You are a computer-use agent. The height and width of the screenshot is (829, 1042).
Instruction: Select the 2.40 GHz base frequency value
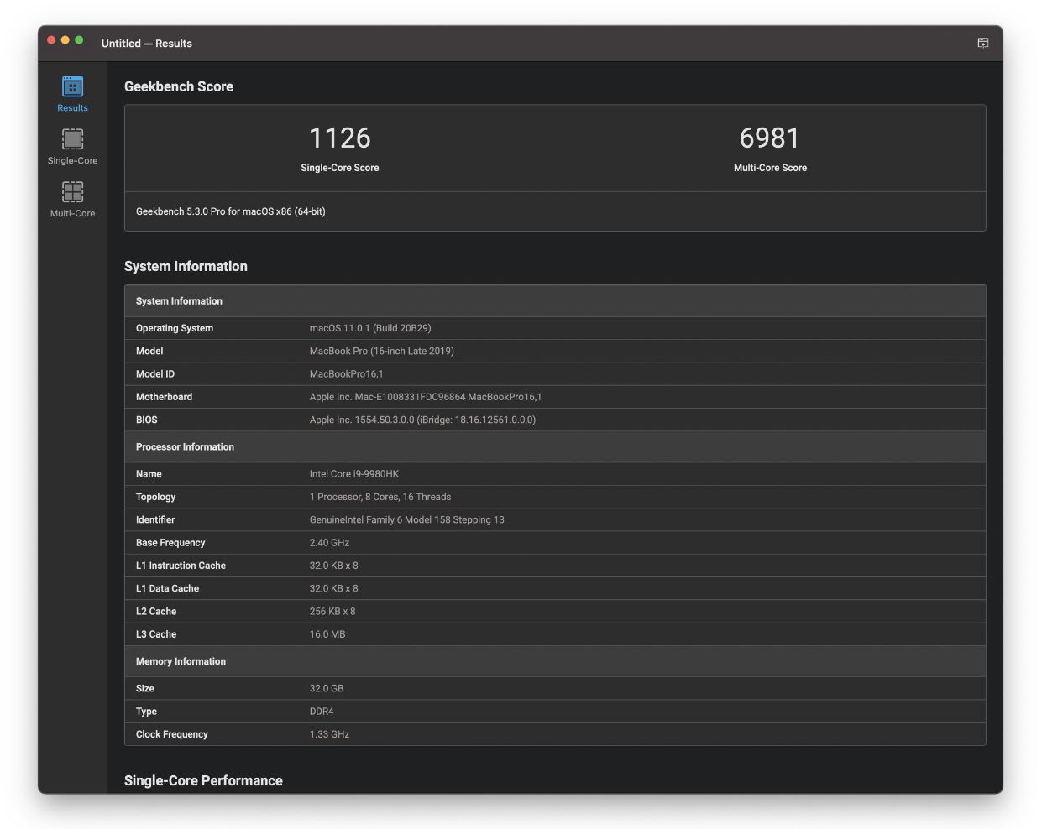point(329,543)
